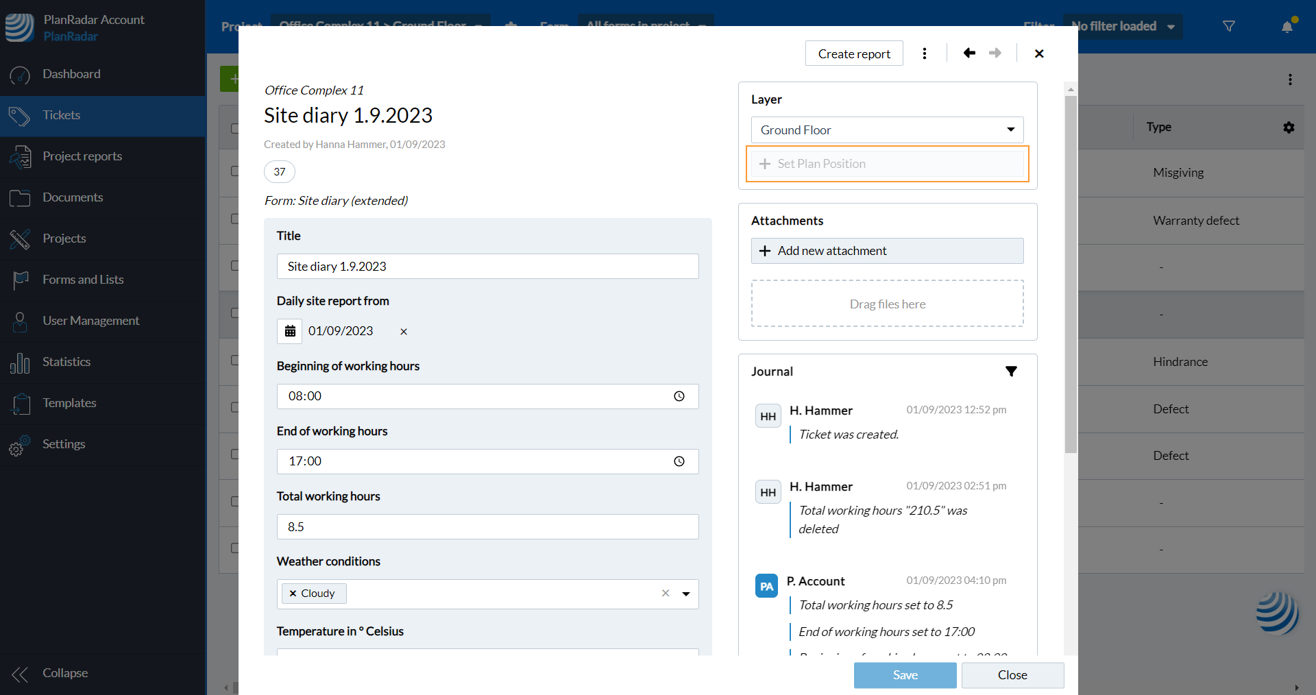Remove the Cloudy weather tag

(x=293, y=594)
